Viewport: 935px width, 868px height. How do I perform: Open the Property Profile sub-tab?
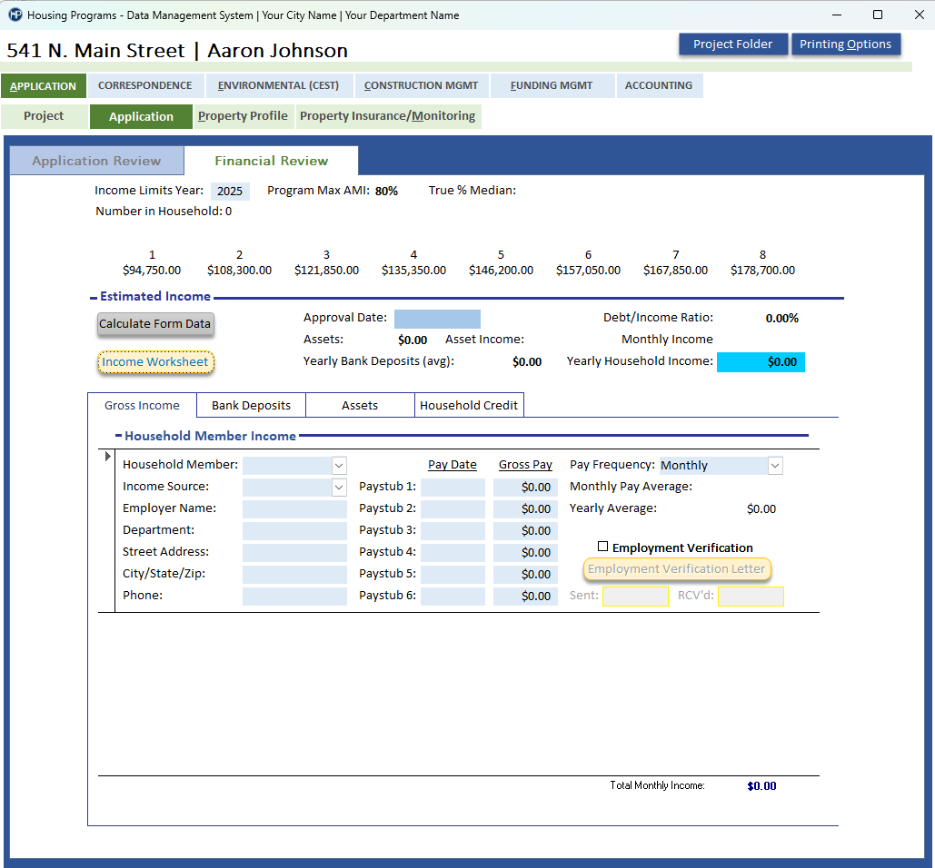[243, 116]
